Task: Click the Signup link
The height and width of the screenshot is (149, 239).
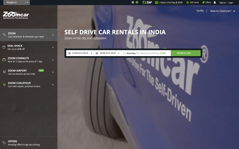Action: [x=222, y=2]
